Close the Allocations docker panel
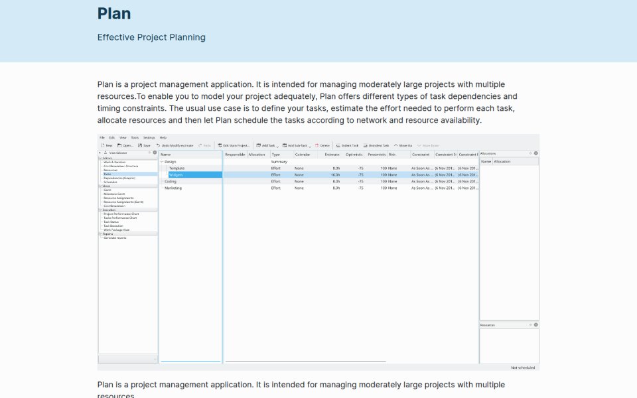The image size is (637, 398). click(x=536, y=153)
